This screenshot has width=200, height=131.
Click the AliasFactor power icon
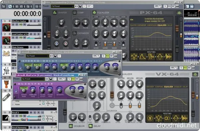16,91
